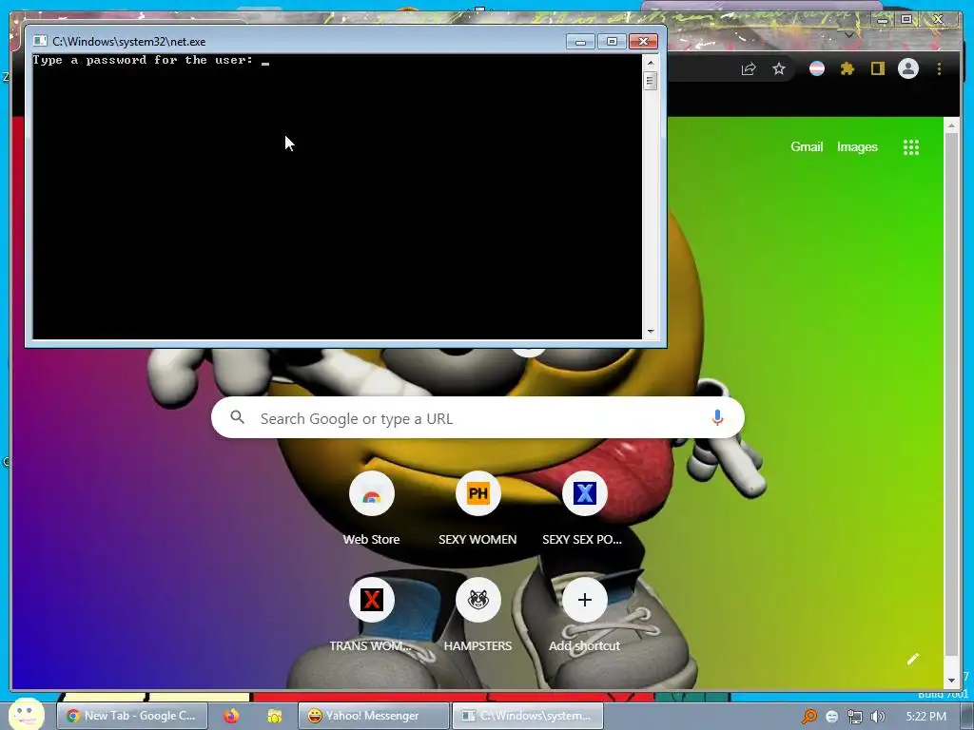The height and width of the screenshot is (730, 974).
Task: Click the share page icon in Chrome toolbar
Action: (x=749, y=68)
